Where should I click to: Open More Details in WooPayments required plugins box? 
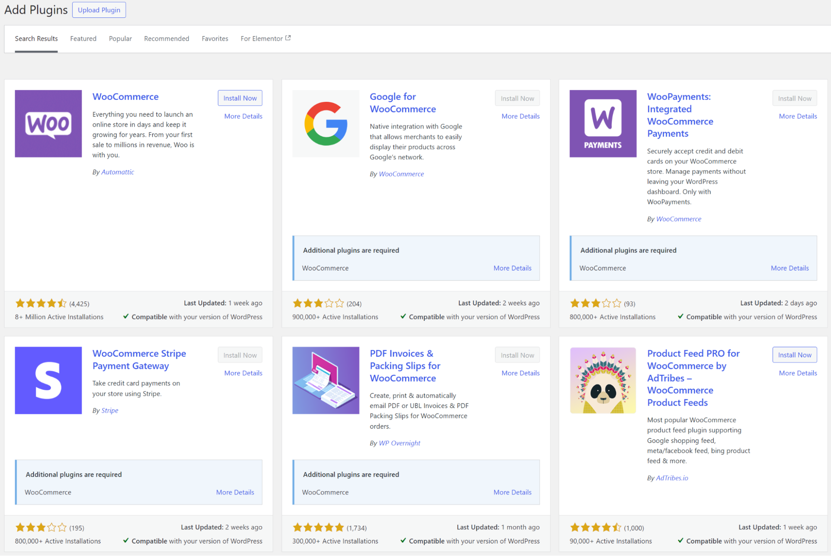pyautogui.click(x=789, y=268)
